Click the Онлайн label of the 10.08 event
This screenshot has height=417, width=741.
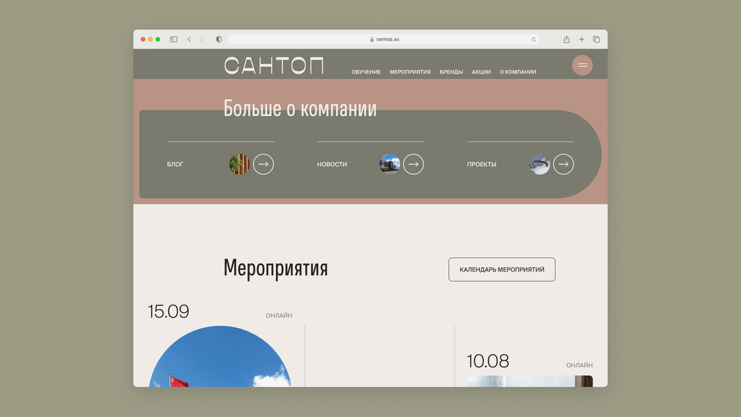(579, 365)
